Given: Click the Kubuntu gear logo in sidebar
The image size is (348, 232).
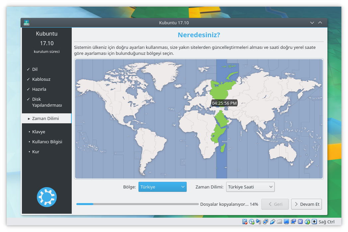Looking at the screenshot, I should pos(47,197).
